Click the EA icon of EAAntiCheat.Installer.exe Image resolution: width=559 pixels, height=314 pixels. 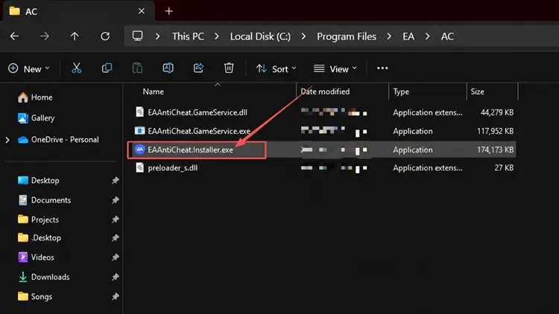point(140,150)
